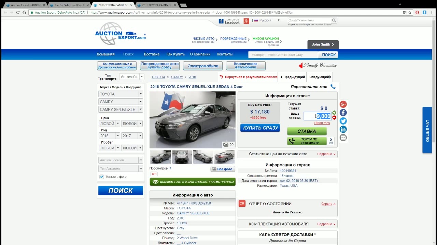Open the year-from 2015 dropdown
Viewport: 437px width, 245px height.
pyautogui.click(x=109, y=136)
